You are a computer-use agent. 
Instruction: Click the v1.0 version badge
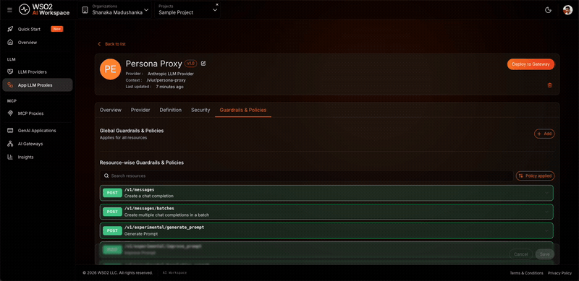[190, 64]
